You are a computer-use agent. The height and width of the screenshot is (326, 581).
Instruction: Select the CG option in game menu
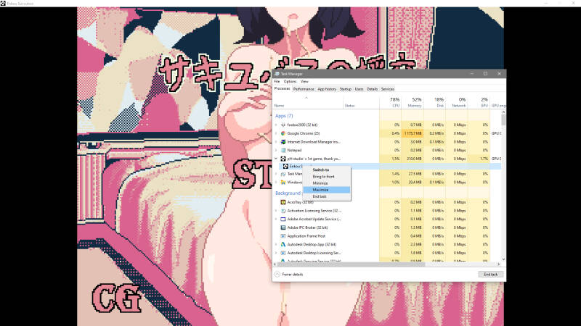(x=116, y=298)
